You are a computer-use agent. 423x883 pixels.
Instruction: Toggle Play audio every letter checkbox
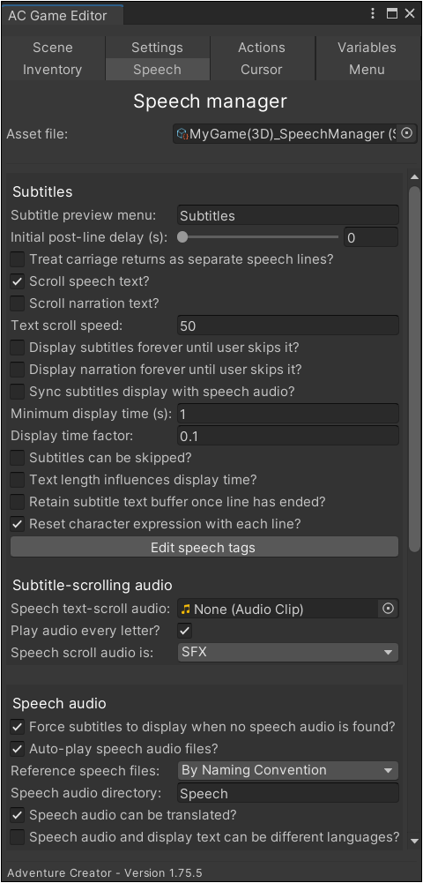[185, 631]
